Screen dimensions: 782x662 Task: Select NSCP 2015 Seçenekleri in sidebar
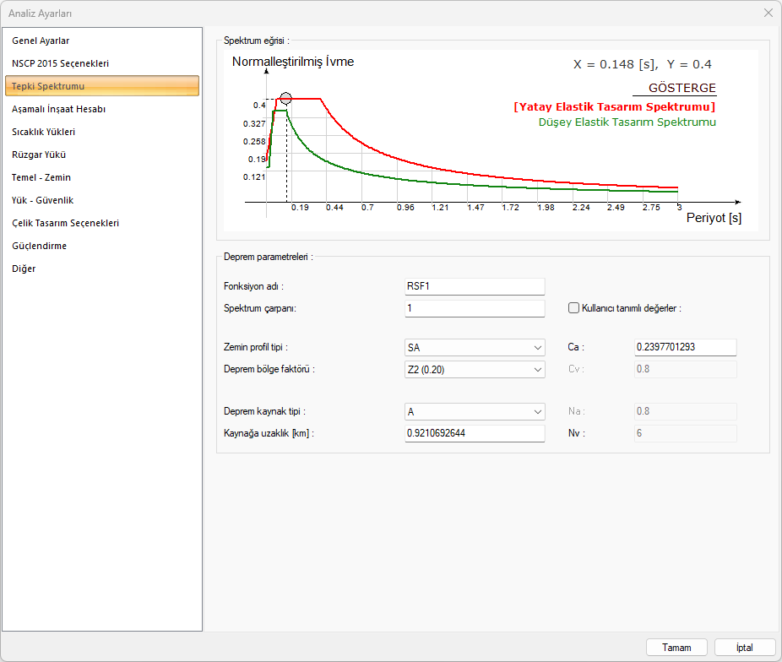[x=60, y=63]
